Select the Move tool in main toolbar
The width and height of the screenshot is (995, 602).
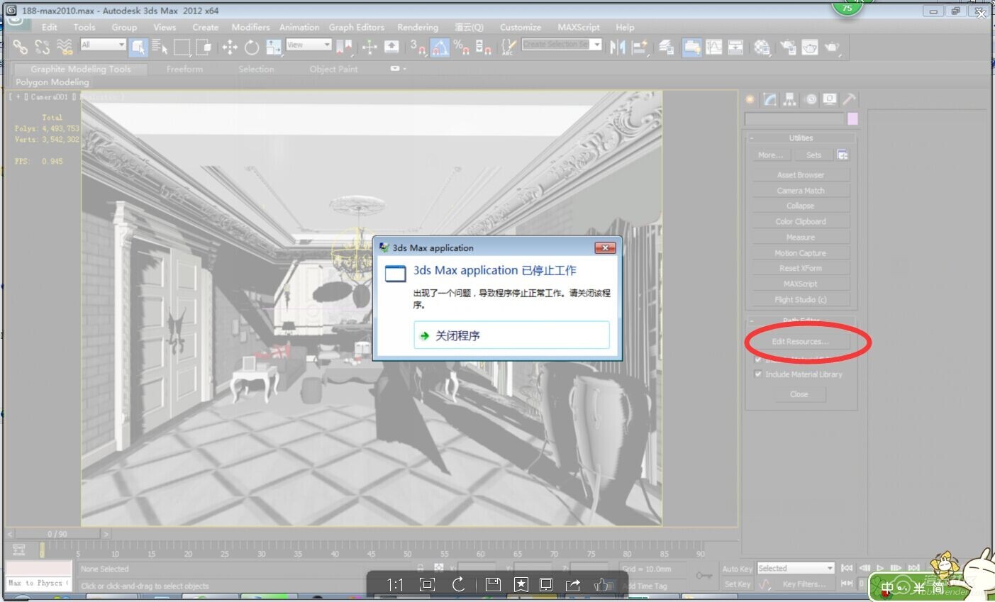[230, 48]
